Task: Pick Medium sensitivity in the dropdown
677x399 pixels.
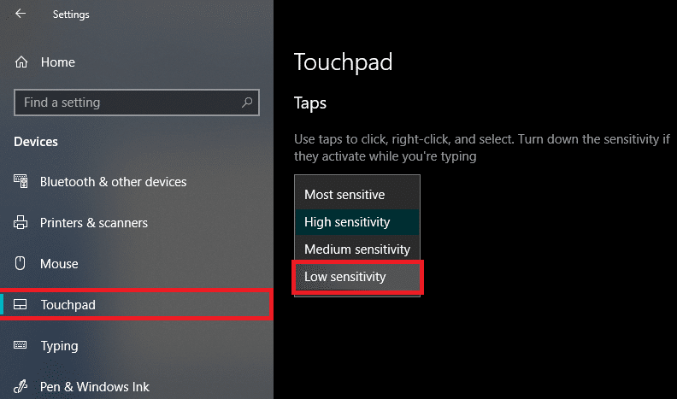Action: pyautogui.click(x=356, y=249)
